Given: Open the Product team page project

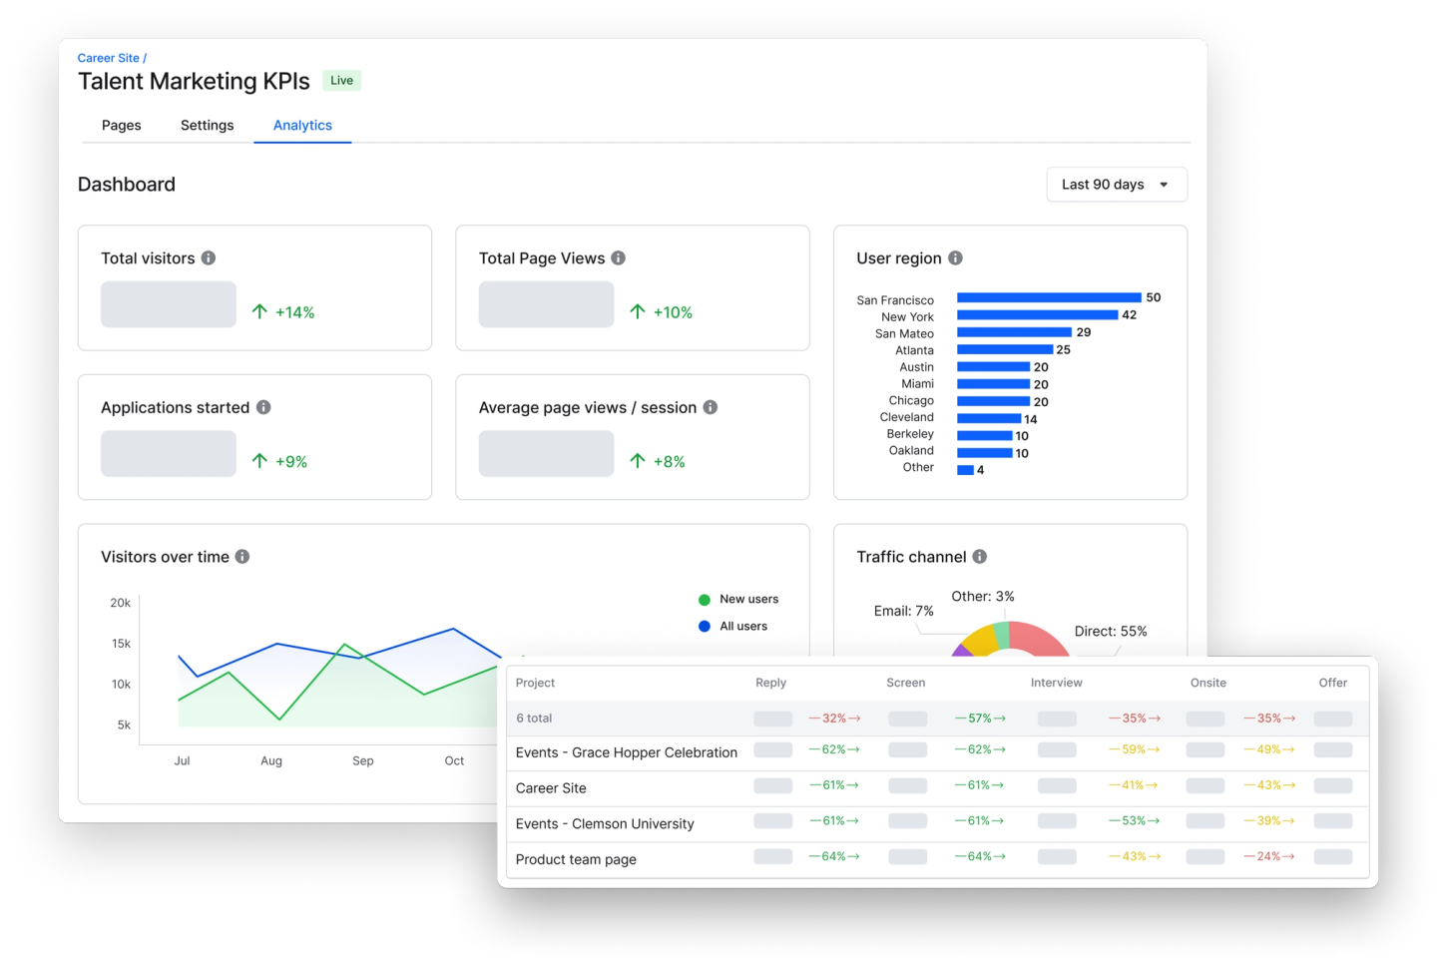Looking at the screenshot, I should 576,859.
